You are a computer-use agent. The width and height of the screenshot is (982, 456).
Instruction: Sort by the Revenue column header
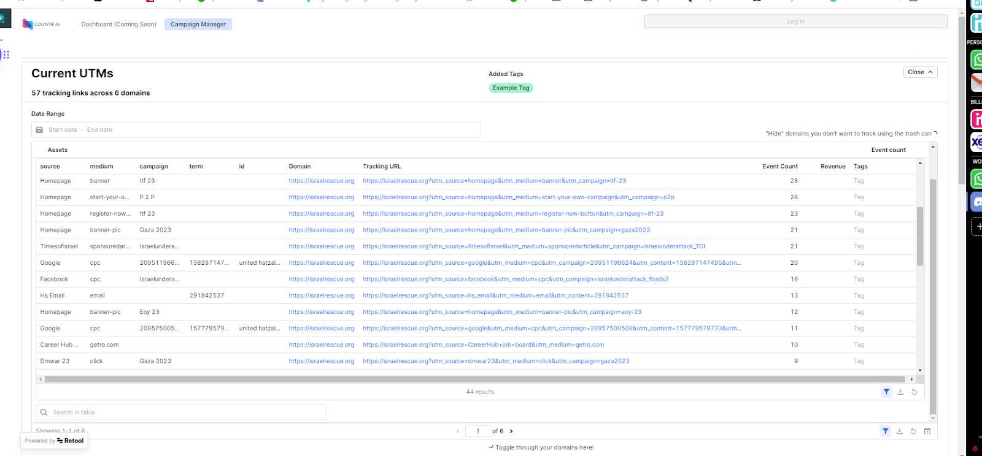click(x=833, y=167)
